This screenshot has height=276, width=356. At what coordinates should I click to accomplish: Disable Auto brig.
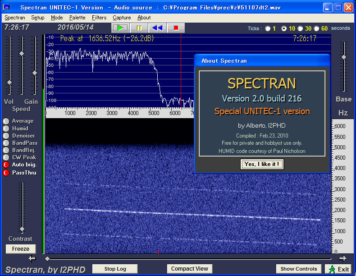6,165
